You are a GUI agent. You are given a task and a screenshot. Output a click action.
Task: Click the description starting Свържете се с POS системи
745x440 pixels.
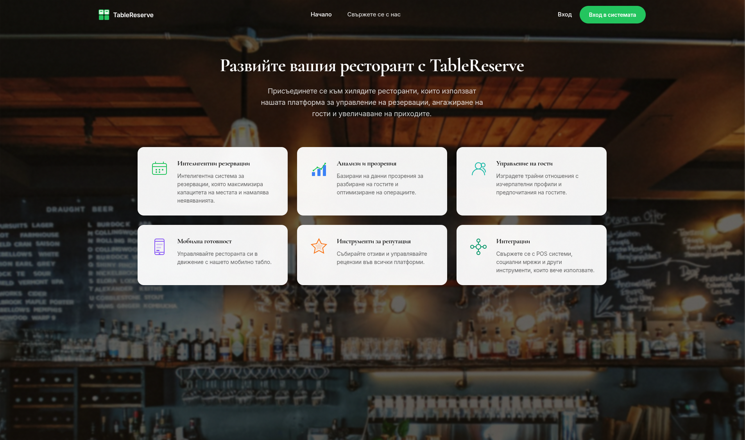[545, 262]
